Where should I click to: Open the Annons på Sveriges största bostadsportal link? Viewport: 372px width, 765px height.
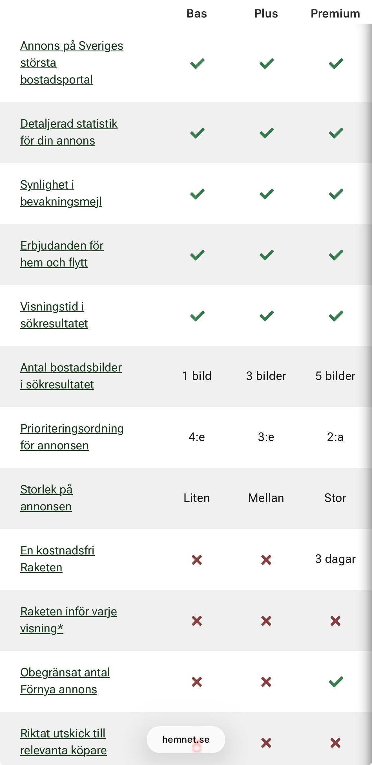[71, 63]
